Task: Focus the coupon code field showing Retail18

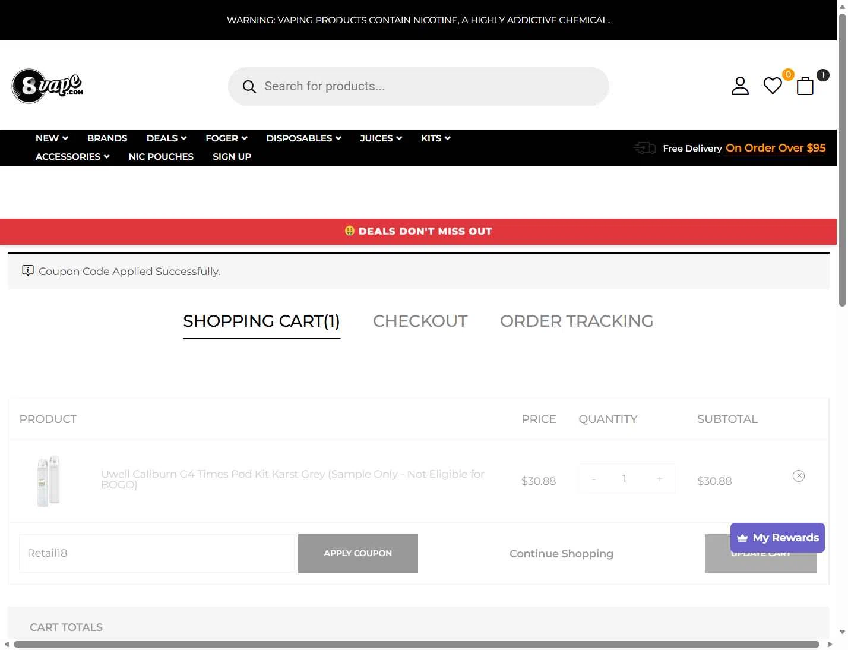Action: click(157, 553)
